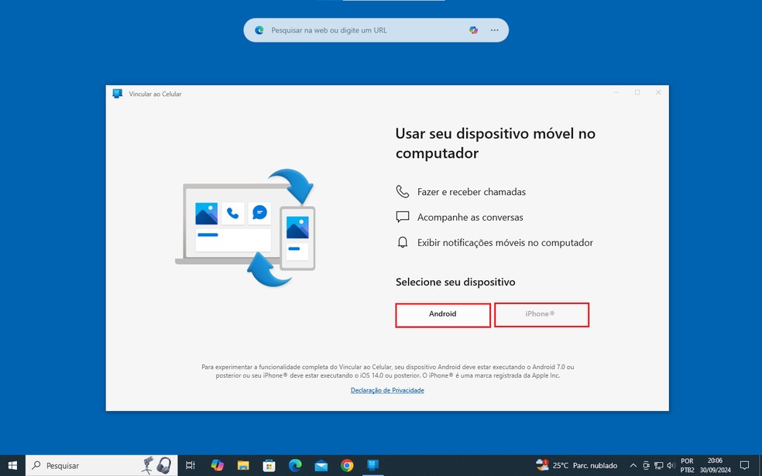Click the chat bubble icon beside Acompanhe as conversas
This screenshot has width=762, height=476.
click(403, 217)
